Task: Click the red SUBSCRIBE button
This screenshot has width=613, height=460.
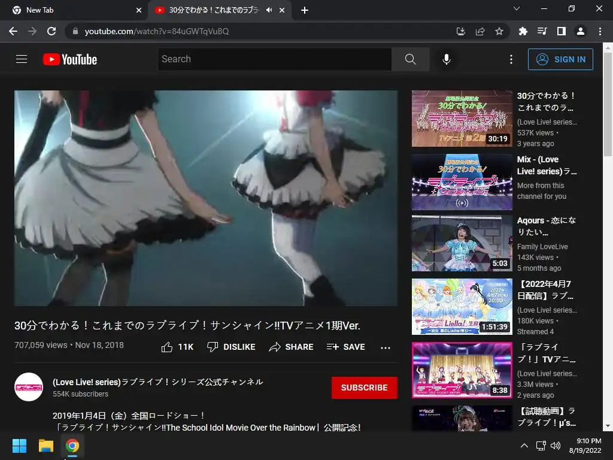Action: pos(365,388)
